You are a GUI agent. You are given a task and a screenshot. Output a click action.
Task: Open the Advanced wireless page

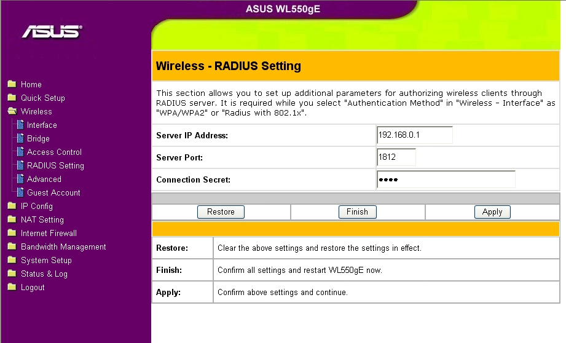point(44,179)
